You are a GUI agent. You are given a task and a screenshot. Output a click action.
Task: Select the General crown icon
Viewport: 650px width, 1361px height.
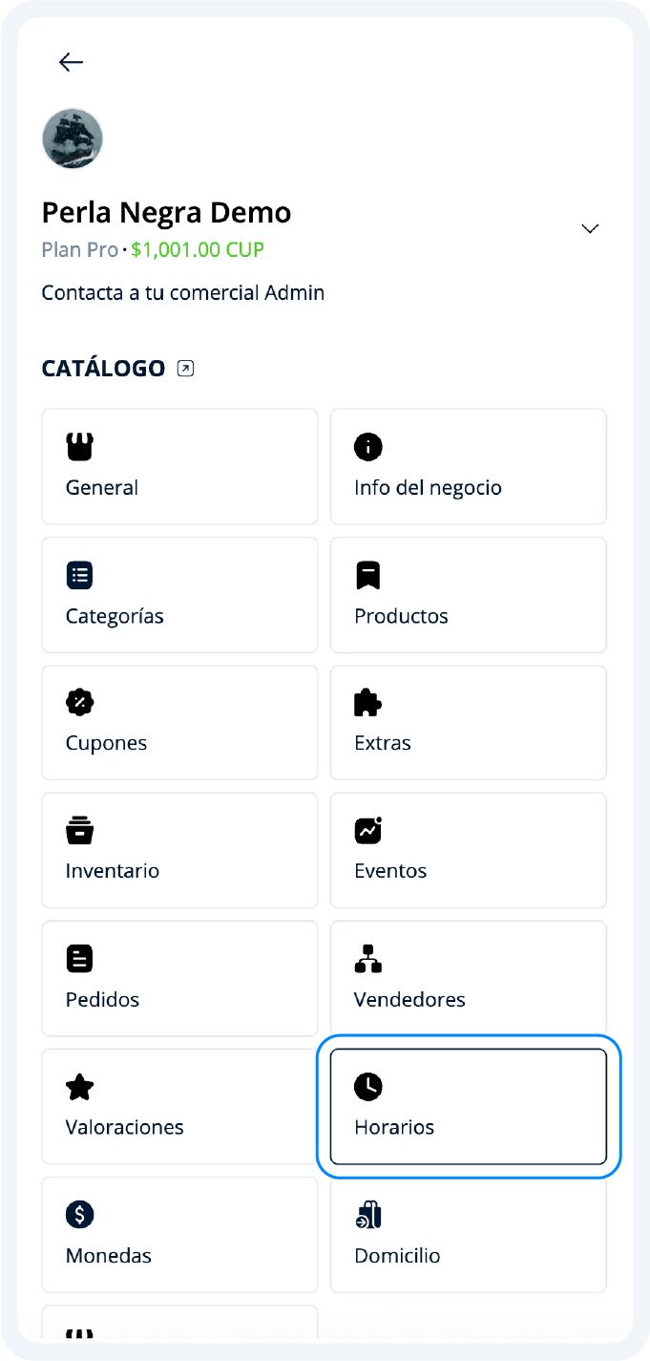tap(79, 446)
